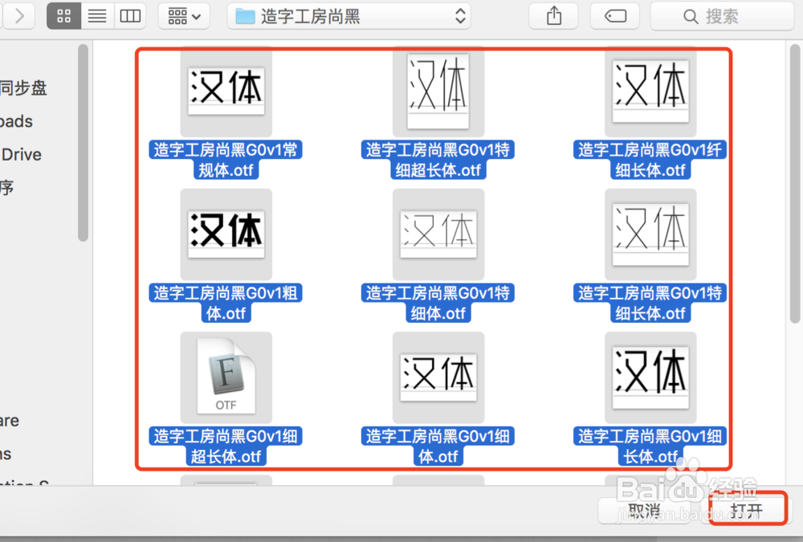This screenshot has height=542, width=803.
Task: Switch to list view in the toolbar
Action: tap(97, 15)
